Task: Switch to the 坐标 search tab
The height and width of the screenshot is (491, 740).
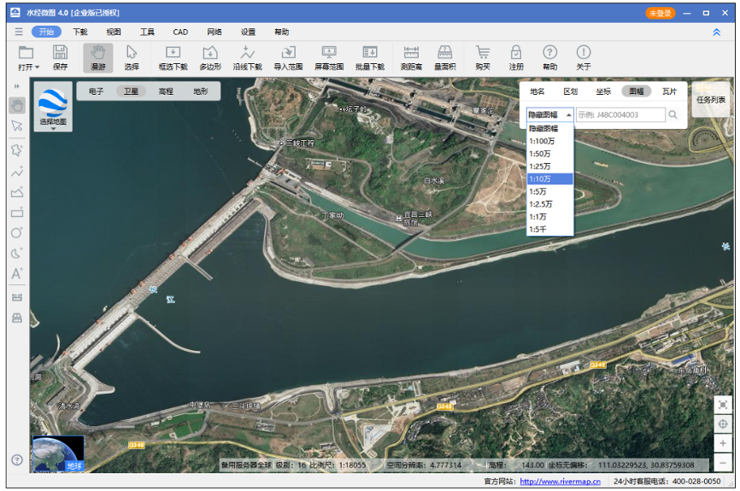Action: pyautogui.click(x=603, y=91)
